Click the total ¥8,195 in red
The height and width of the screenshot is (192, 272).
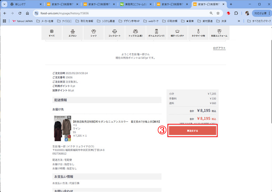click(x=204, y=119)
